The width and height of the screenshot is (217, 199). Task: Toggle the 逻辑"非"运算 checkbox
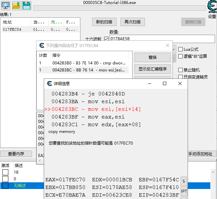tap(180, 56)
